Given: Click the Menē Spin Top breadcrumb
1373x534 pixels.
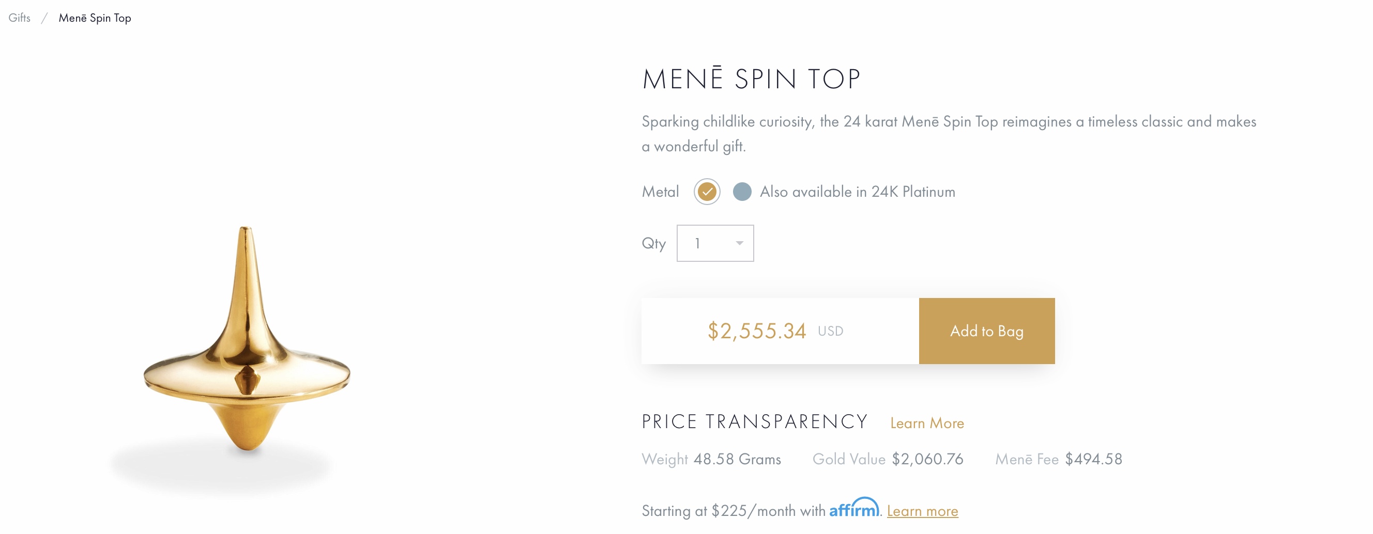Looking at the screenshot, I should tap(95, 18).
